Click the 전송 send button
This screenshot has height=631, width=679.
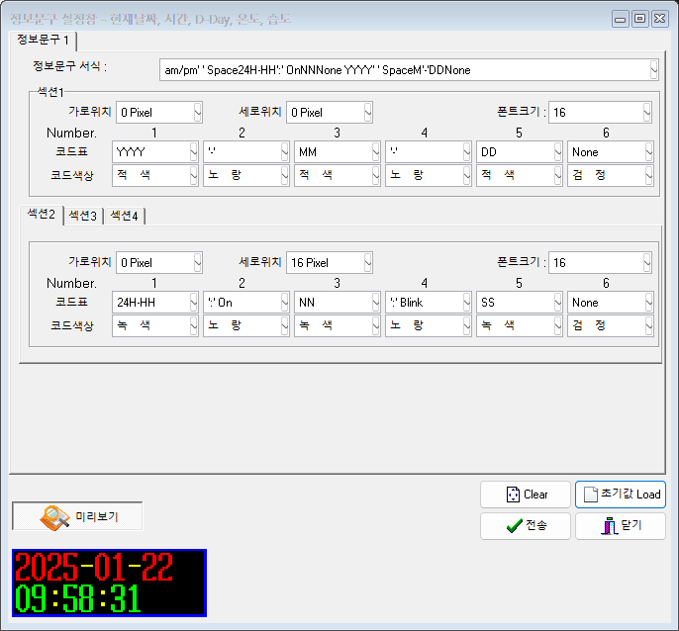point(526,526)
